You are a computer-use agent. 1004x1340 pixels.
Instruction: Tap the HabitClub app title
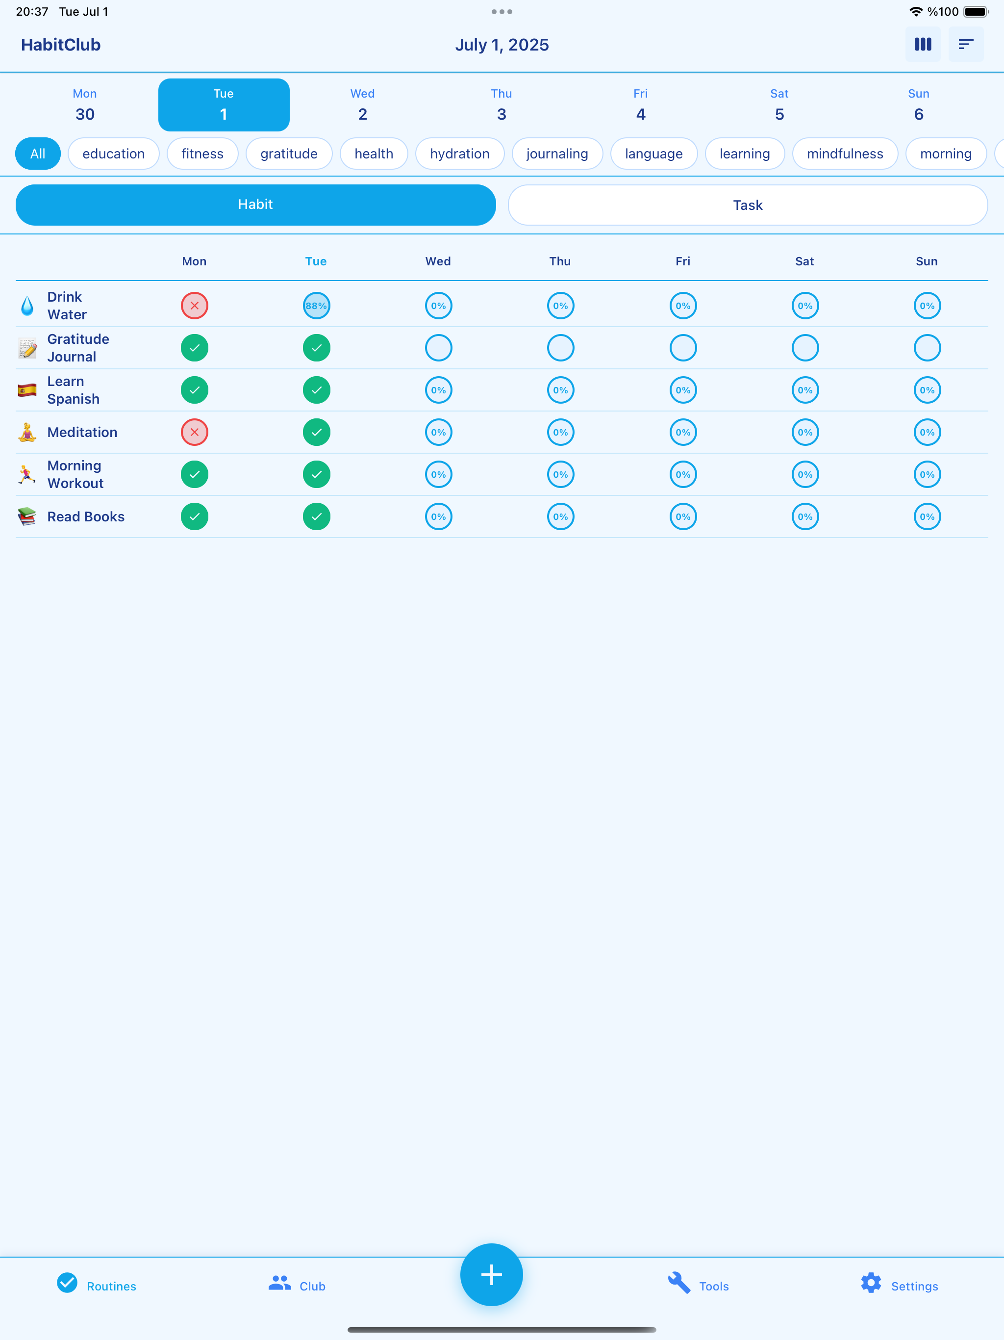tap(61, 45)
